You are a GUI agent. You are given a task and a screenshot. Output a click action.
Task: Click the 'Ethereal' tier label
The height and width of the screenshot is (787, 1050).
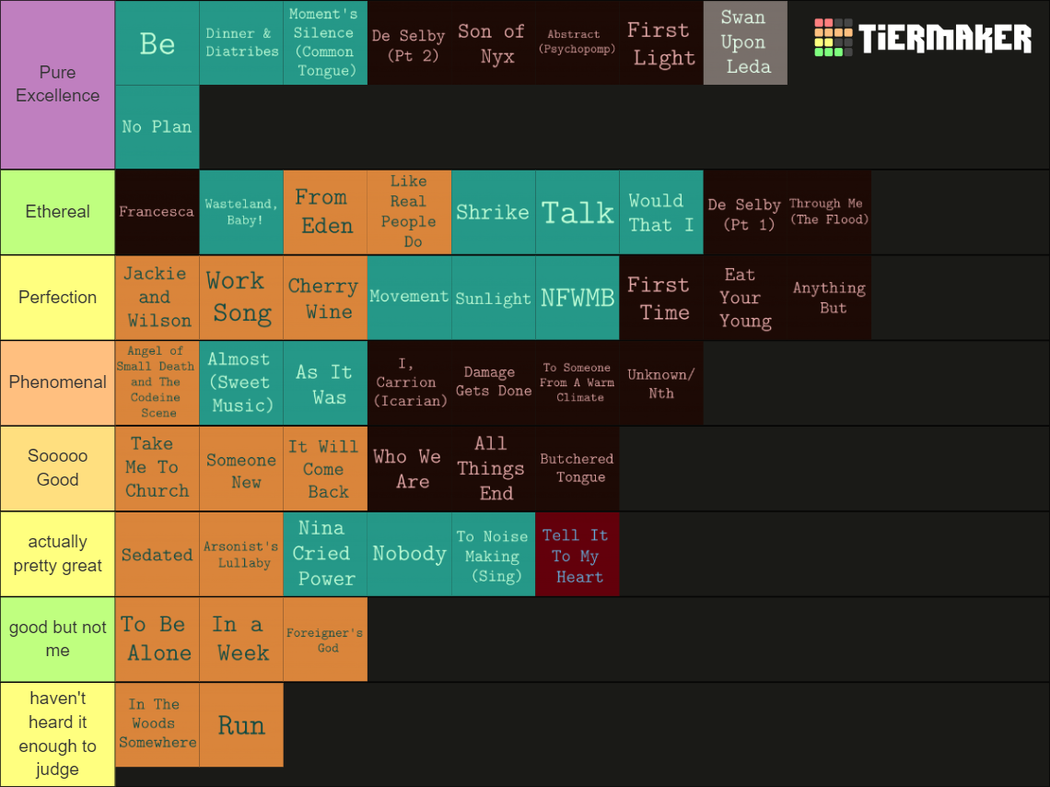click(58, 212)
